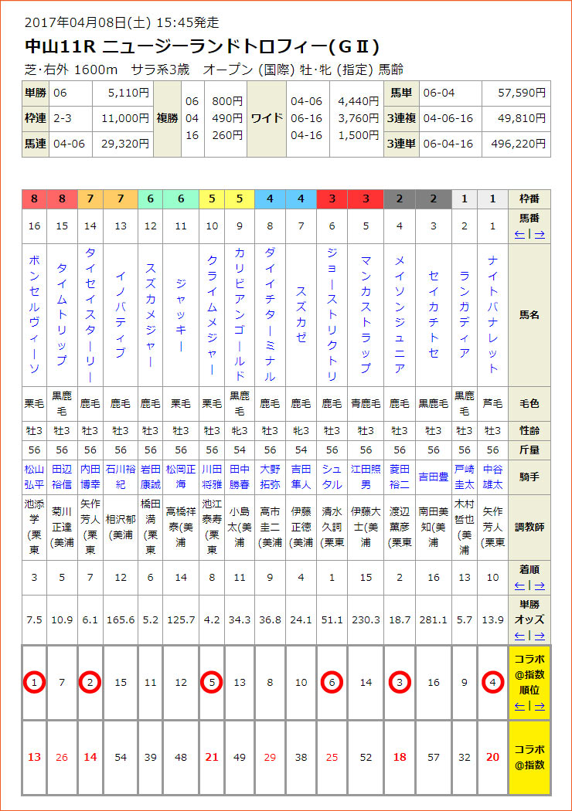Click the right sort arrow under 着順

coord(540,585)
